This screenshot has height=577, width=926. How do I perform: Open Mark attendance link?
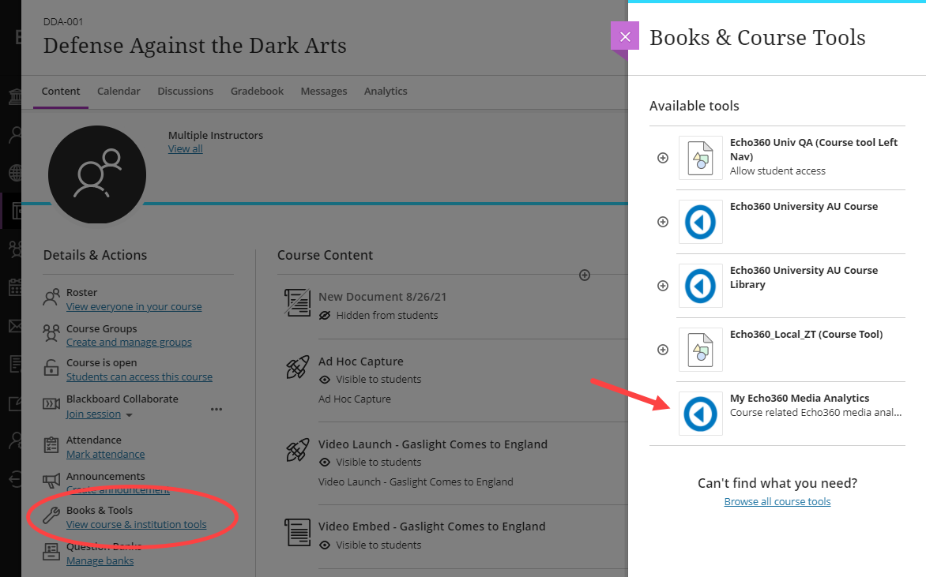pos(106,455)
